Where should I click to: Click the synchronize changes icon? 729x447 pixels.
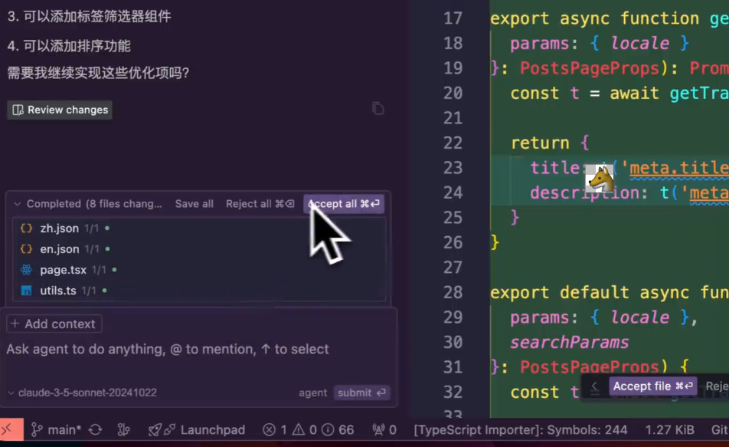pos(96,430)
